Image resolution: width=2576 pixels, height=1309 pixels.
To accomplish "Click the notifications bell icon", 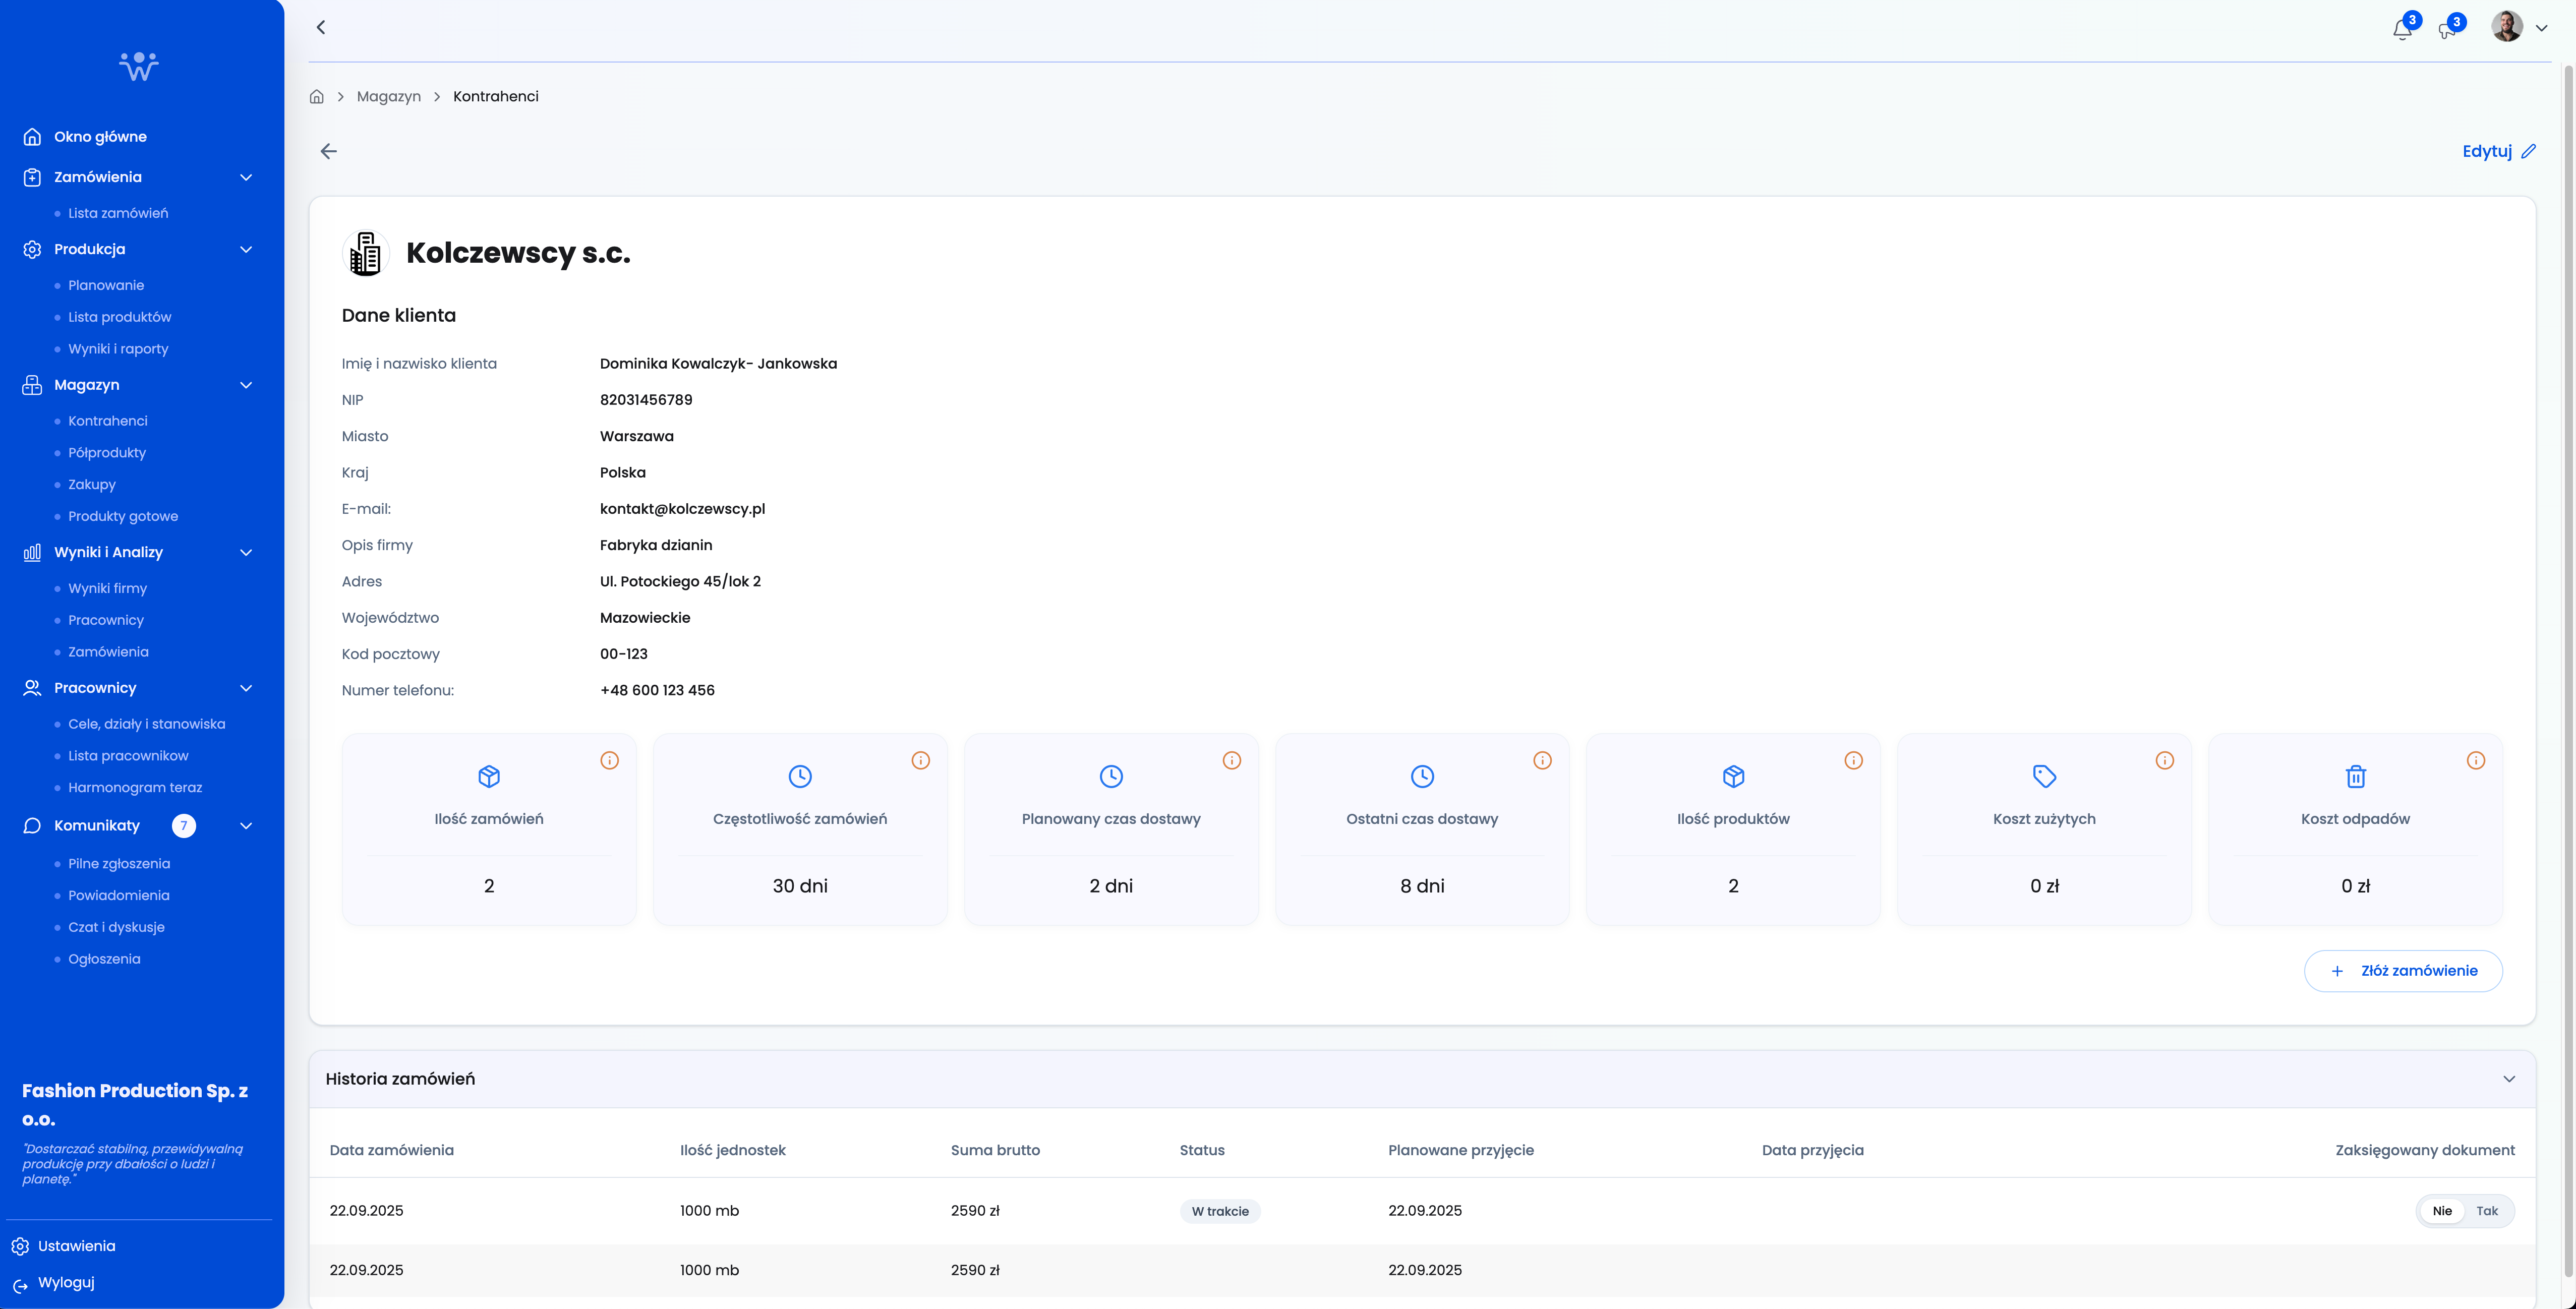I will pyautogui.click(x=2402, y=29).
